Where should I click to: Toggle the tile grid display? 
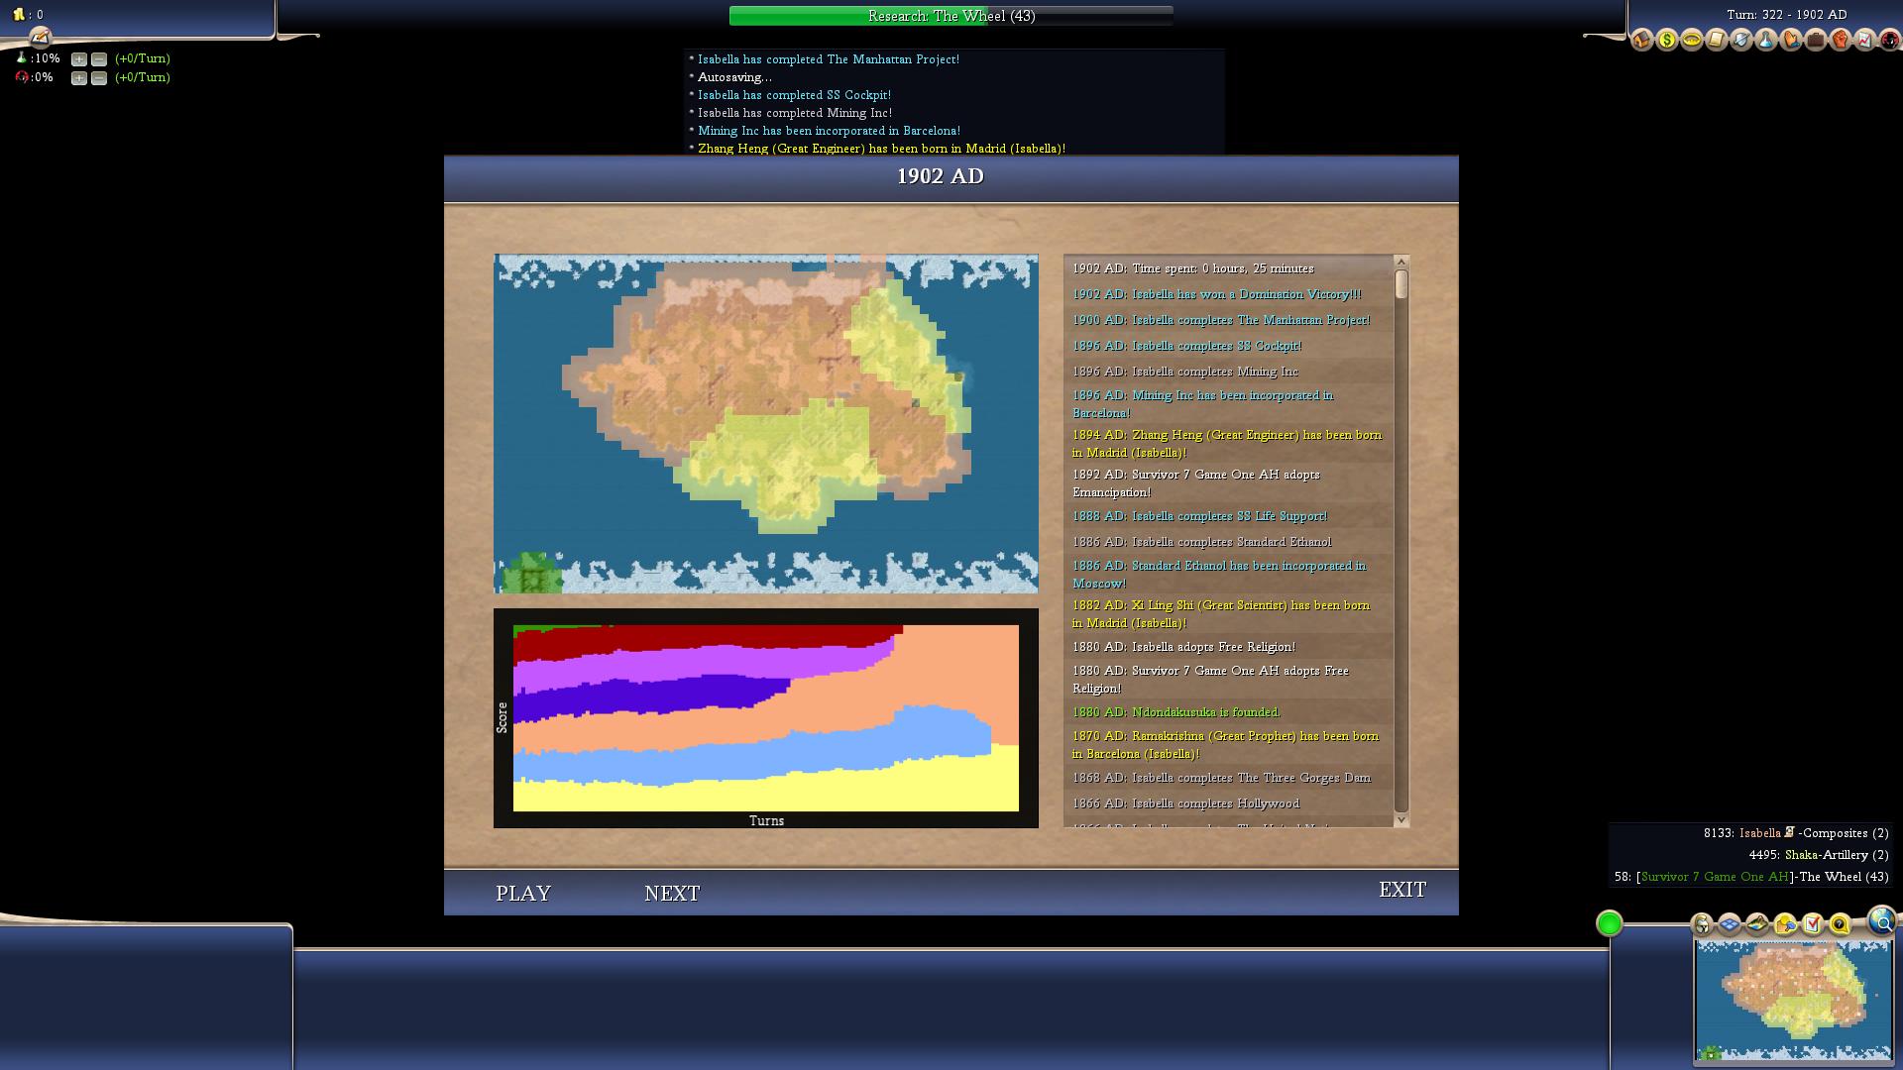1730,924
